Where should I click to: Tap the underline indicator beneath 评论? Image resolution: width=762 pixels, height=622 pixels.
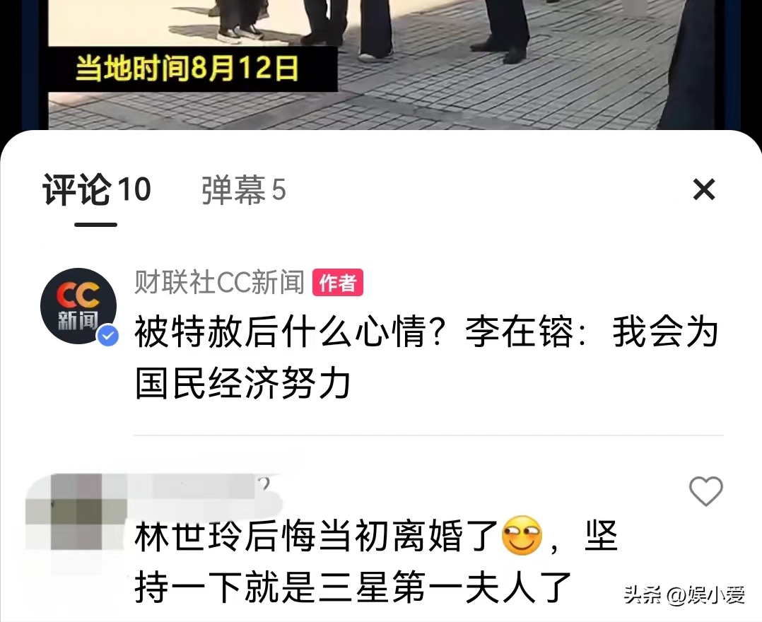[95, 225]
